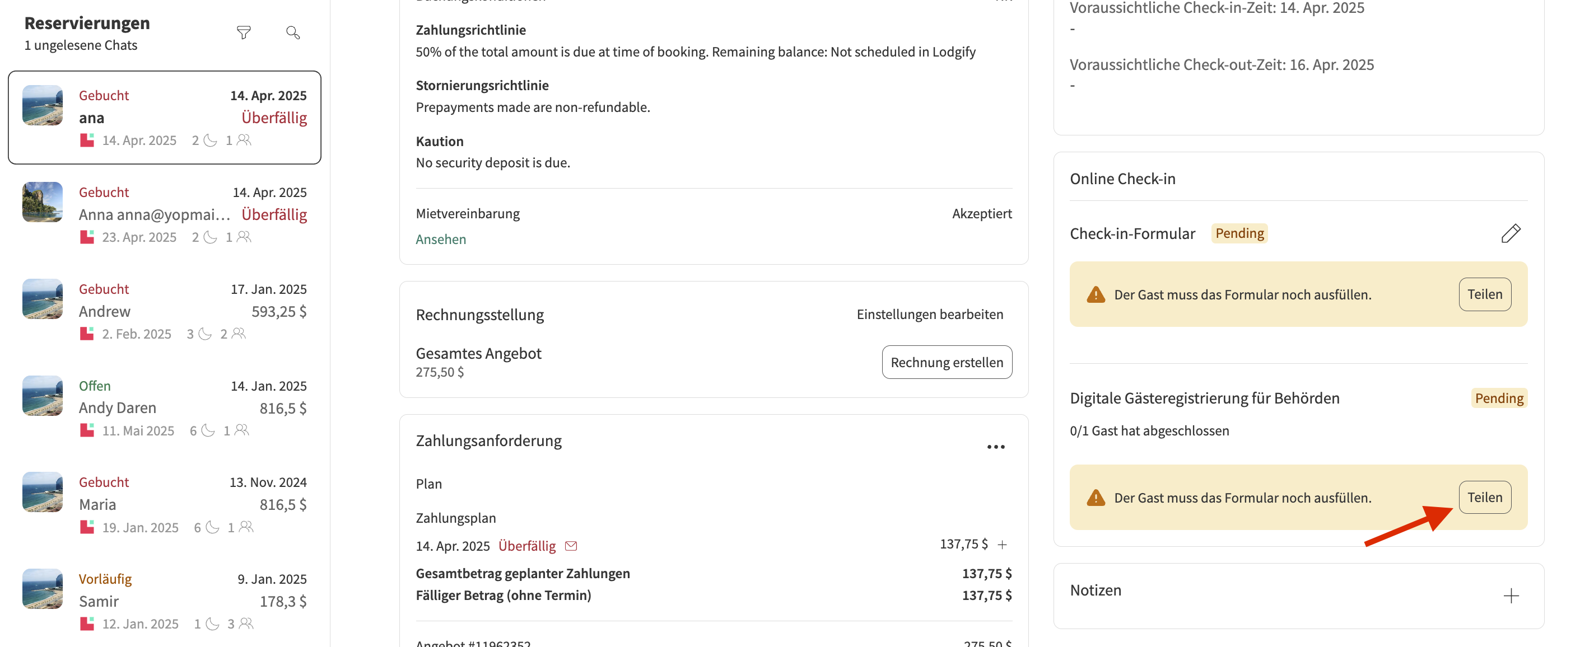The image size is (1594, 647).
Task: Click the envelope icon next to Überfällig
Action: pos(571,546)
